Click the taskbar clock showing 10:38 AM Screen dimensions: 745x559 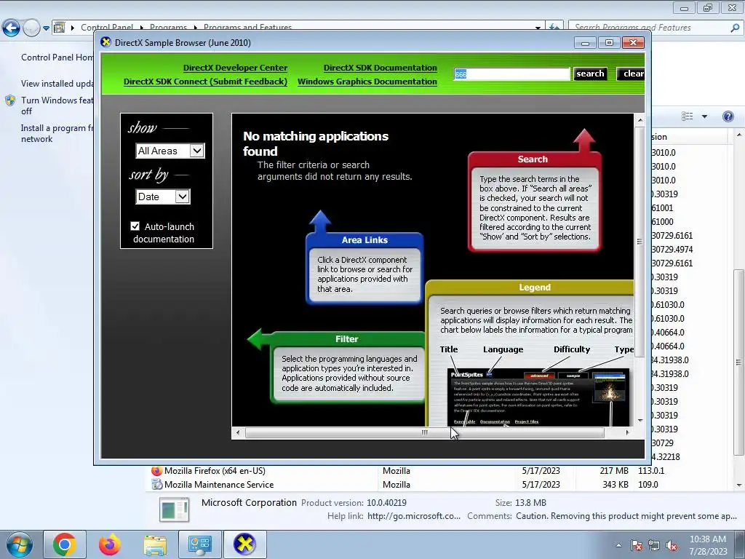click(x=708, y=545)
